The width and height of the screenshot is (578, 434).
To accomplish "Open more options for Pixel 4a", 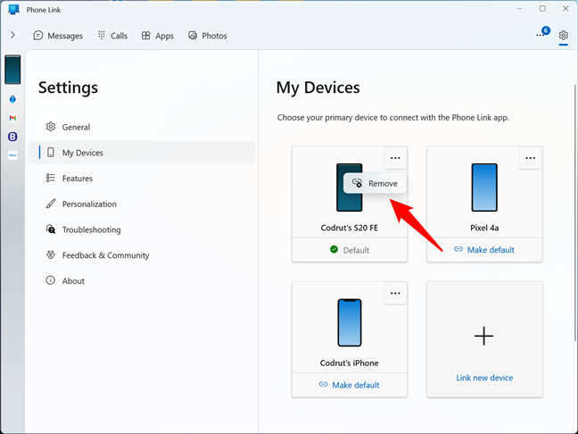I will tap(531, 158).
